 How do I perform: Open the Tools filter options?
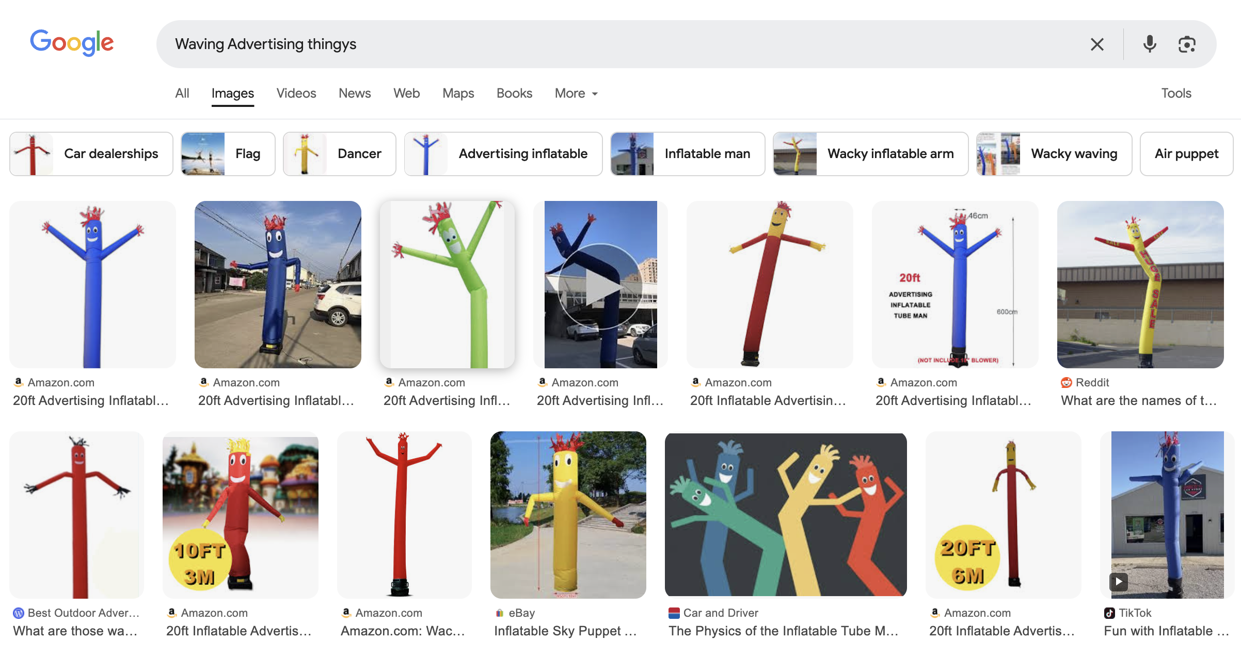[1175, 93]
